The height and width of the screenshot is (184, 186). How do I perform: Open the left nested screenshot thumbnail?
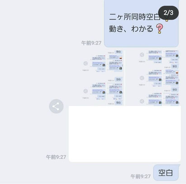pos(103,78)
